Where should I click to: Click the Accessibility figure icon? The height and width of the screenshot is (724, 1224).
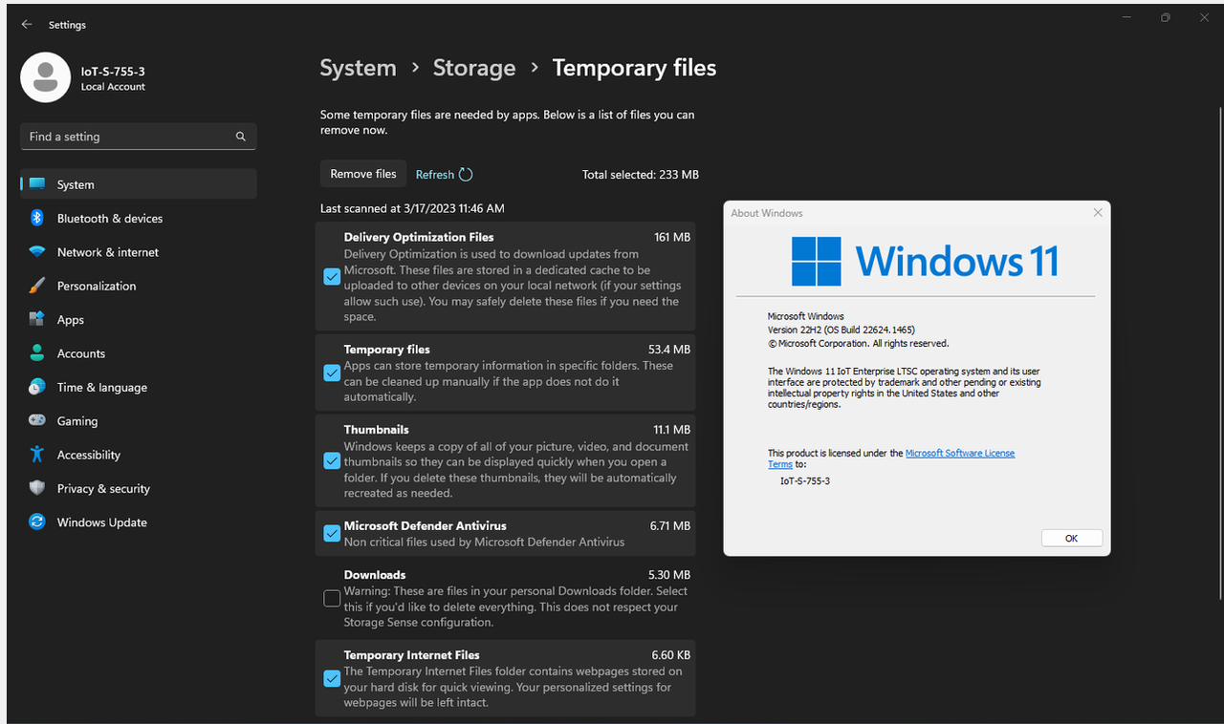point(37,455)
